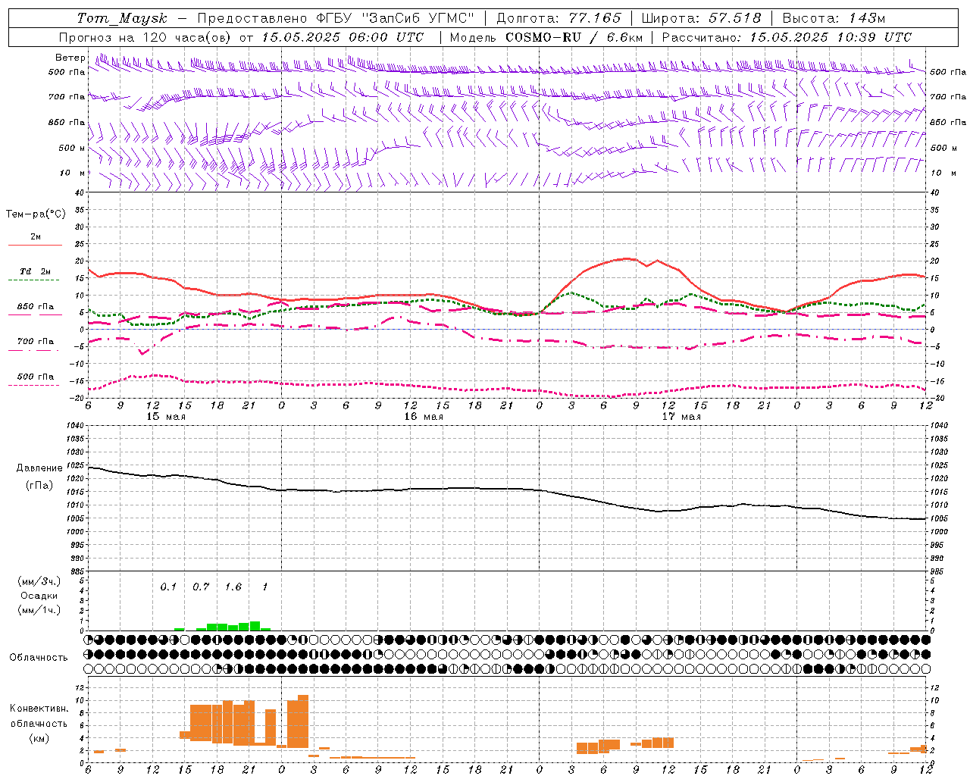Click the '1.6' precipitation total value
Viewport: 970px width, 776px height.
point(233,587)
